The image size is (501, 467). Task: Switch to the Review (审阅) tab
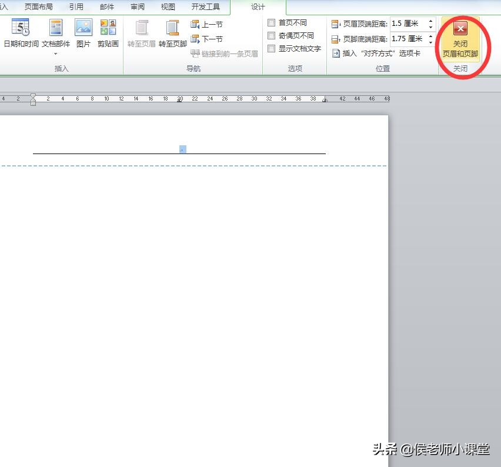(x=138, y=6)
